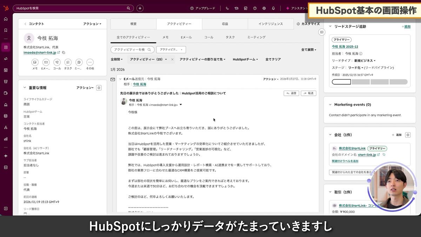Click the その他 more-options icon under the contact
This screenshot has height=237, width=421.
pos(90,62)
